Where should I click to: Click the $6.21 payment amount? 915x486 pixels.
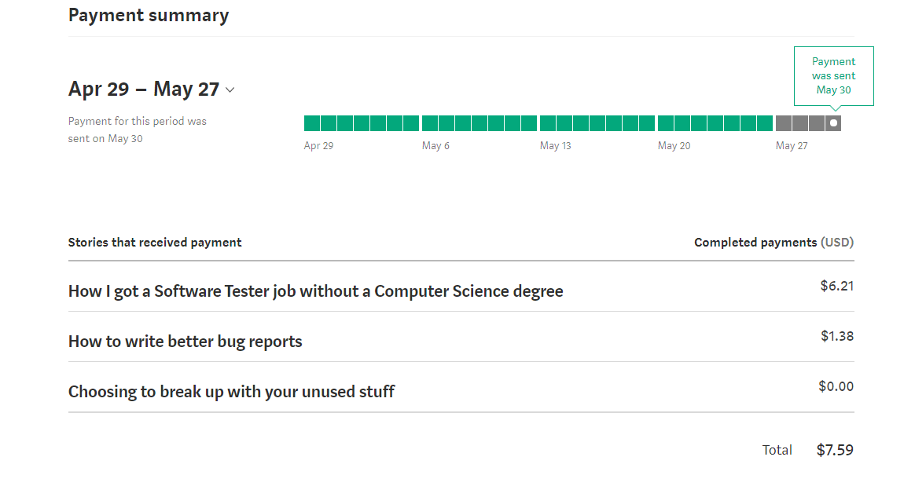coord(836,286)
